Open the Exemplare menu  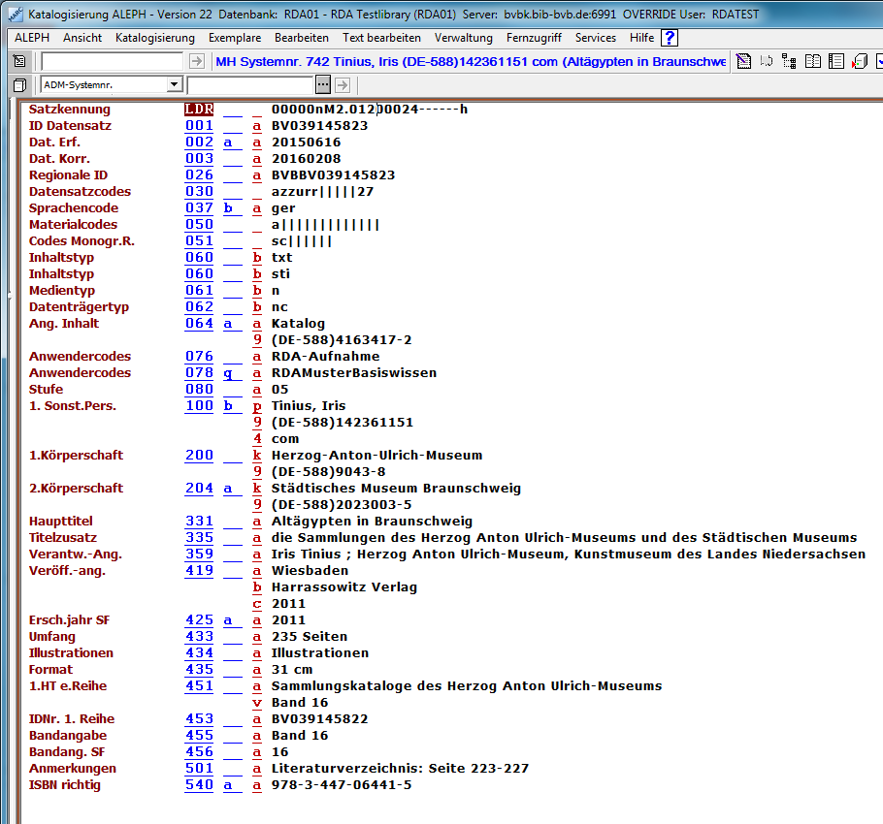click(x=234, y=38)
